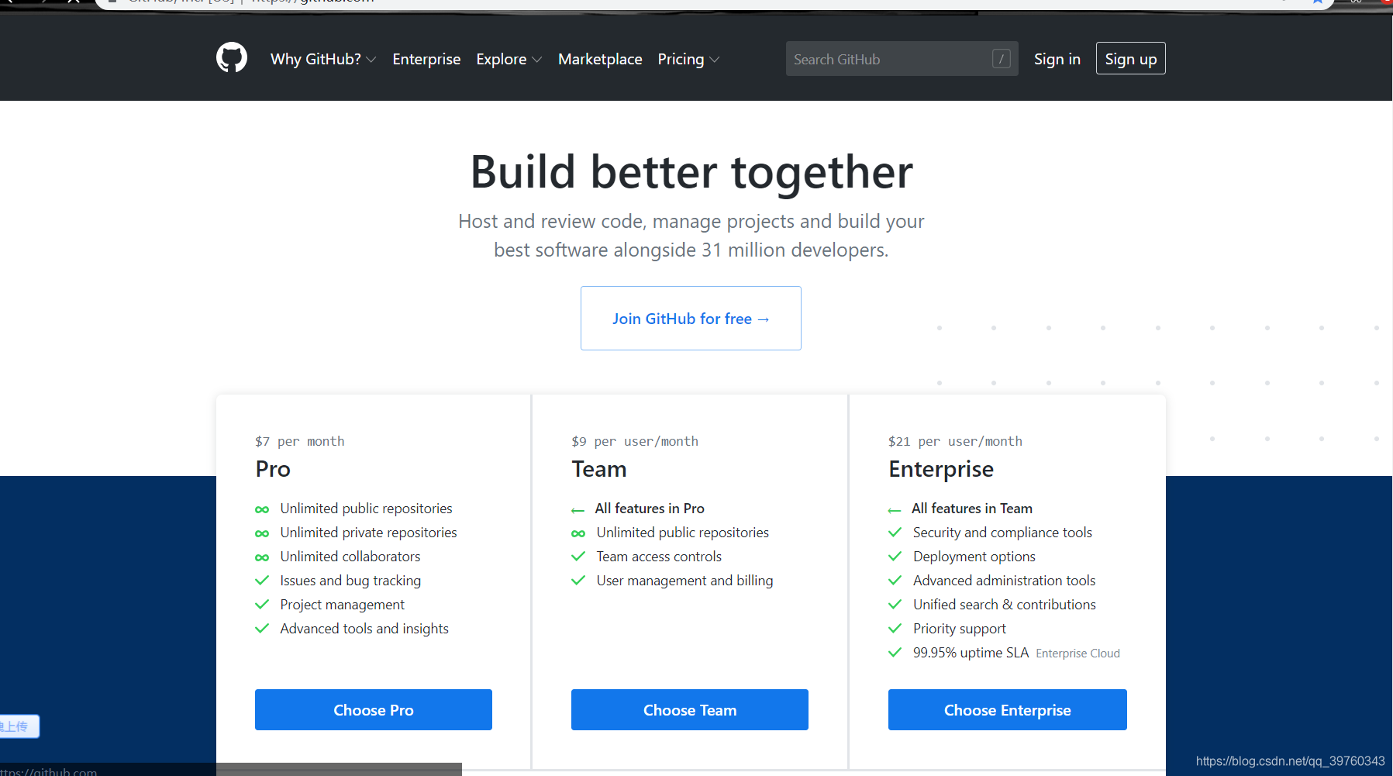The height and width of the screenshot is (776, 1393).
Task: Go to Marketplace in the header
Action: click(600, 59)
